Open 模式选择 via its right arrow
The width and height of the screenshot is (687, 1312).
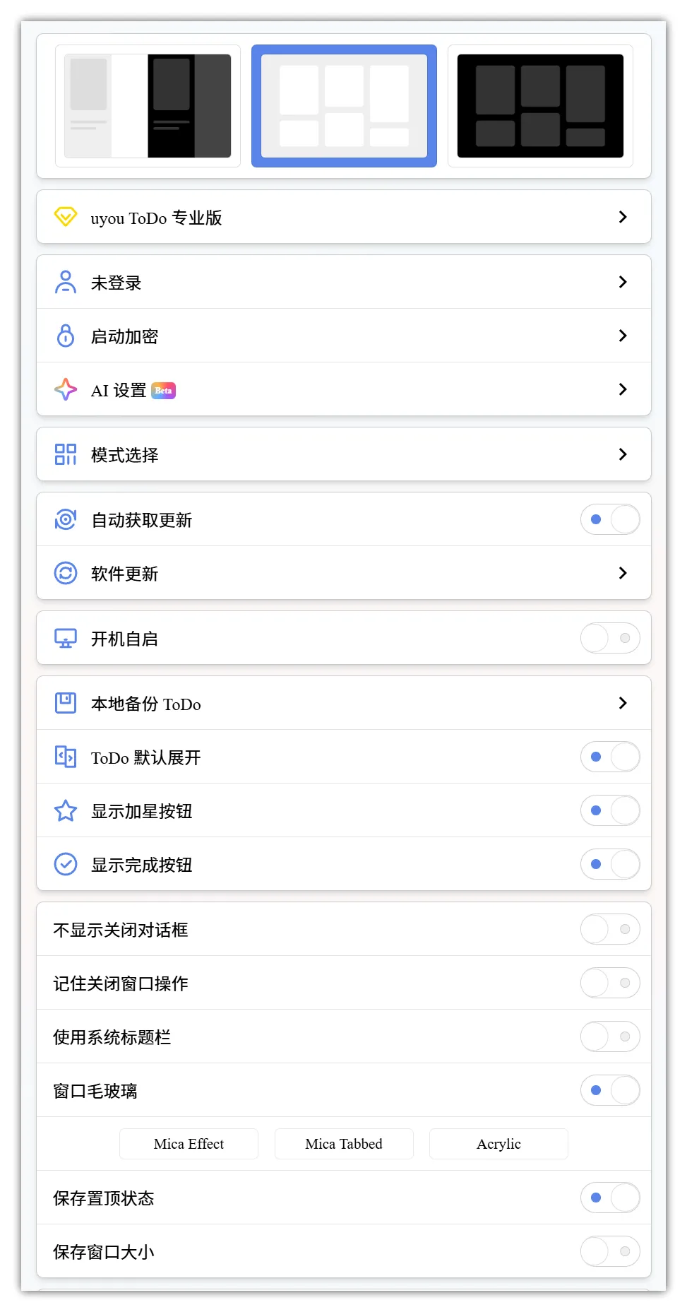click(x=622, y=454)
